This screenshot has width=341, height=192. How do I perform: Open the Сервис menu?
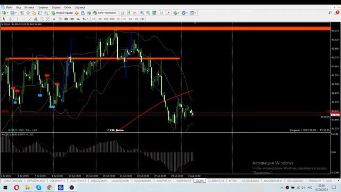pyautogui.click(x=56, y=7)
